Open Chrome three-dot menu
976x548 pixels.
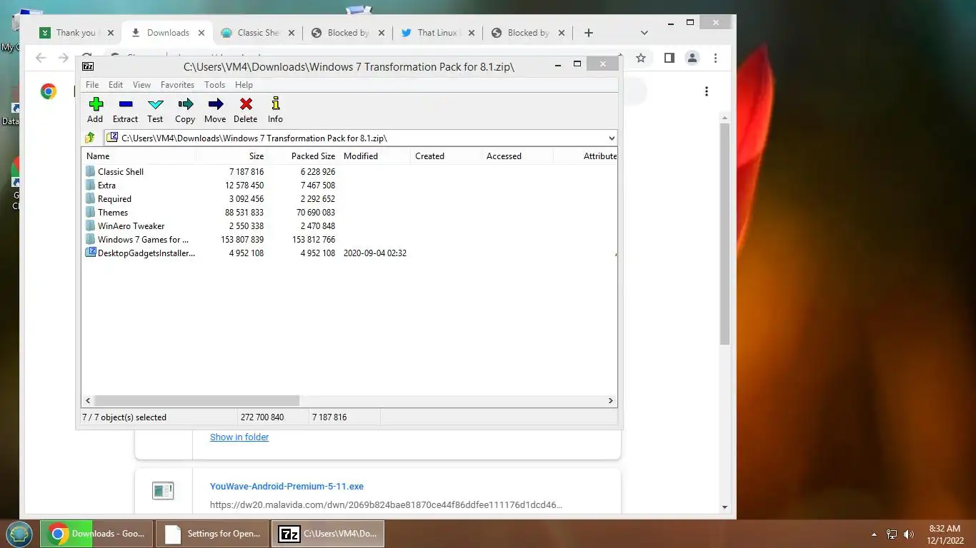[x=715, y=58]
